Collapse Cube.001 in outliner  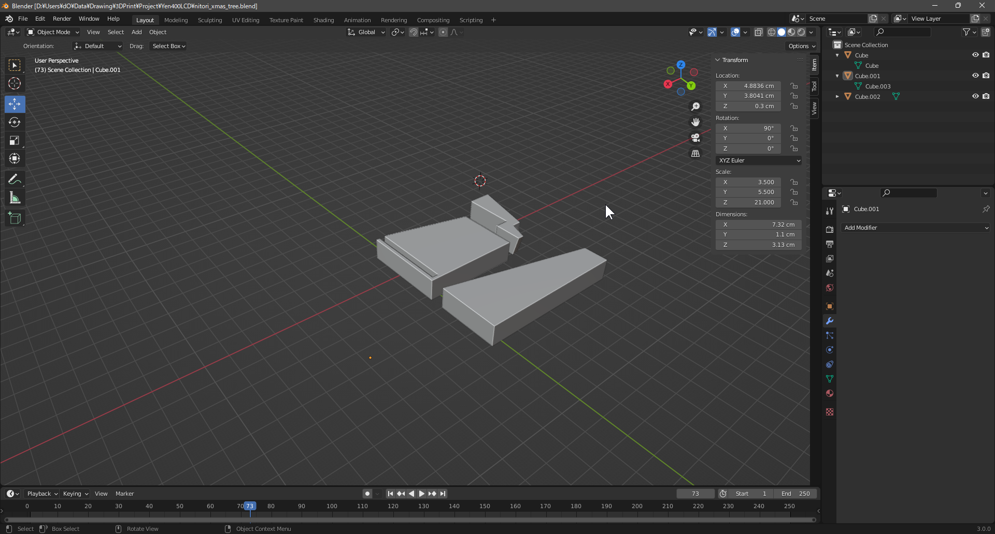coord(837,76)
